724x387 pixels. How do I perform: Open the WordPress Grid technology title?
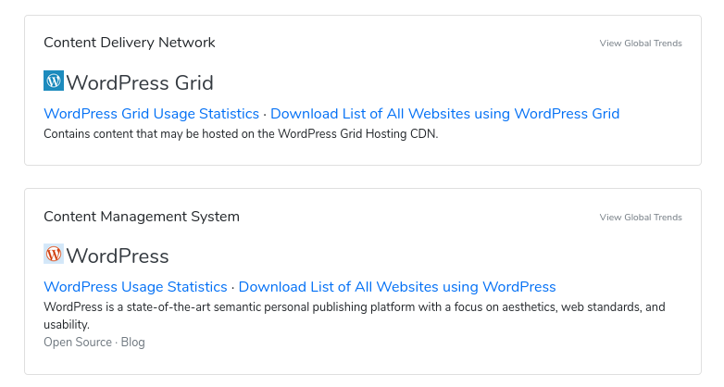click(140, 83)
